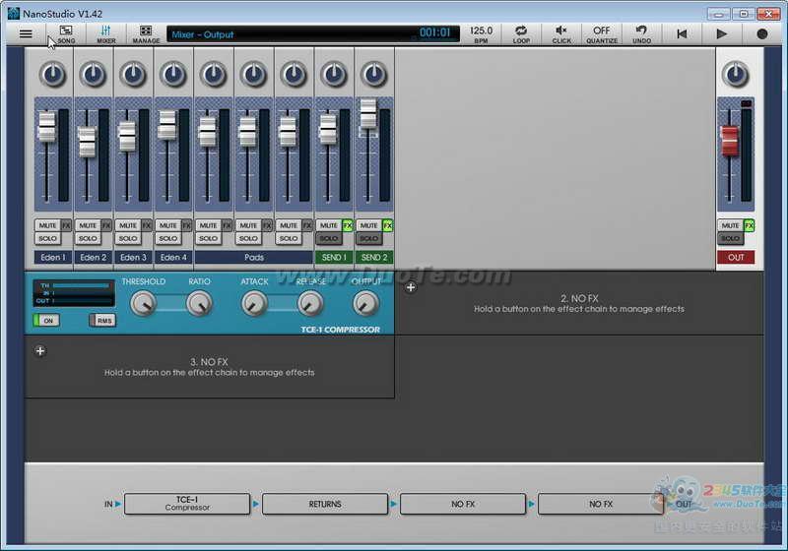The width and height of the screenshot is (788, 551).
Task: Start recording with the Record button
Action: pyautogui.click(x=761, y=33)
